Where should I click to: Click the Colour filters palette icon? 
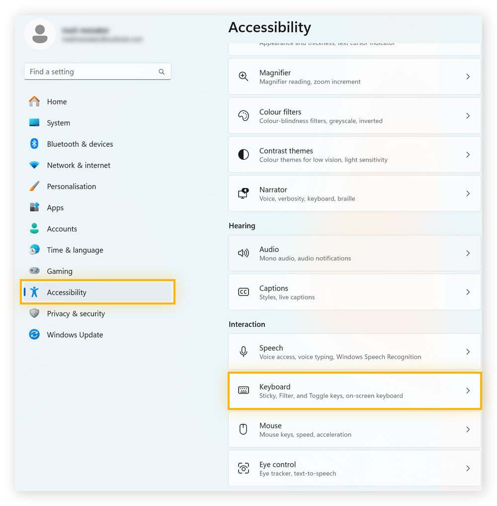tap(243, 115)
